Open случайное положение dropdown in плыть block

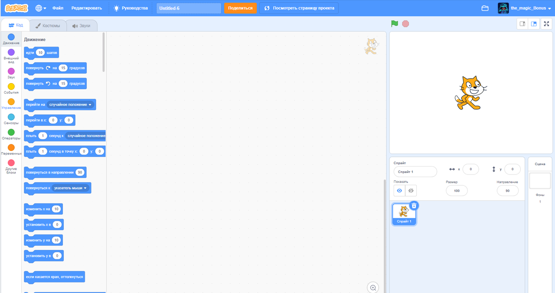(x=86, y=136)
